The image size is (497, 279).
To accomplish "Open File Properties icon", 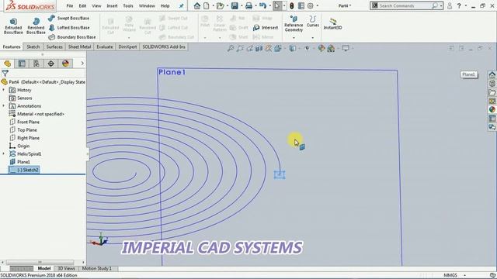I will pos(301,5).
